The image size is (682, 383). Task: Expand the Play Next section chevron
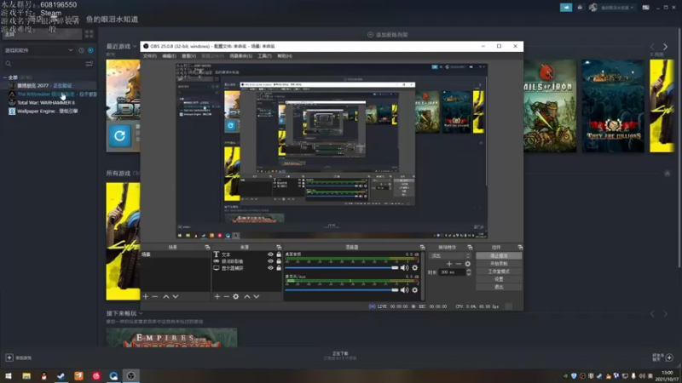(141, 313)
